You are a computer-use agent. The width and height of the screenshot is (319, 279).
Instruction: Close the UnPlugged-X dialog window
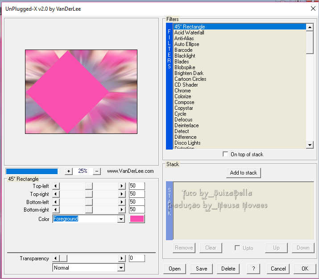(x=313, y=8)
